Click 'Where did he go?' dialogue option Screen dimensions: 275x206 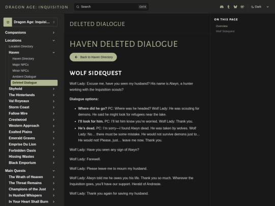[92, 109]
